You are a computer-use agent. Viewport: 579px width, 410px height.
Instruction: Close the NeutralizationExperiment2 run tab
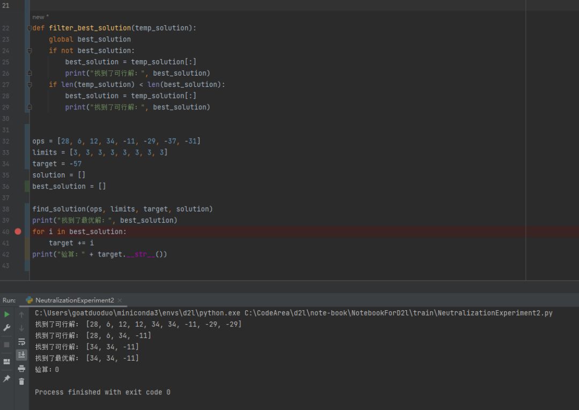pyautogui.click(x=120, y=300)
